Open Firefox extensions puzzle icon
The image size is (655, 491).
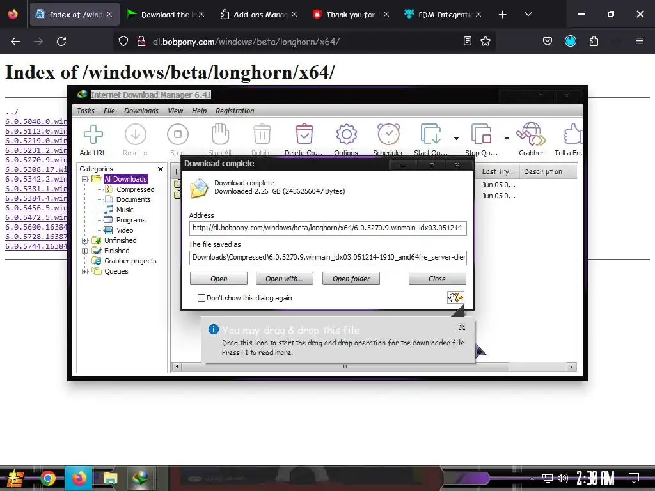click(594, 41)
